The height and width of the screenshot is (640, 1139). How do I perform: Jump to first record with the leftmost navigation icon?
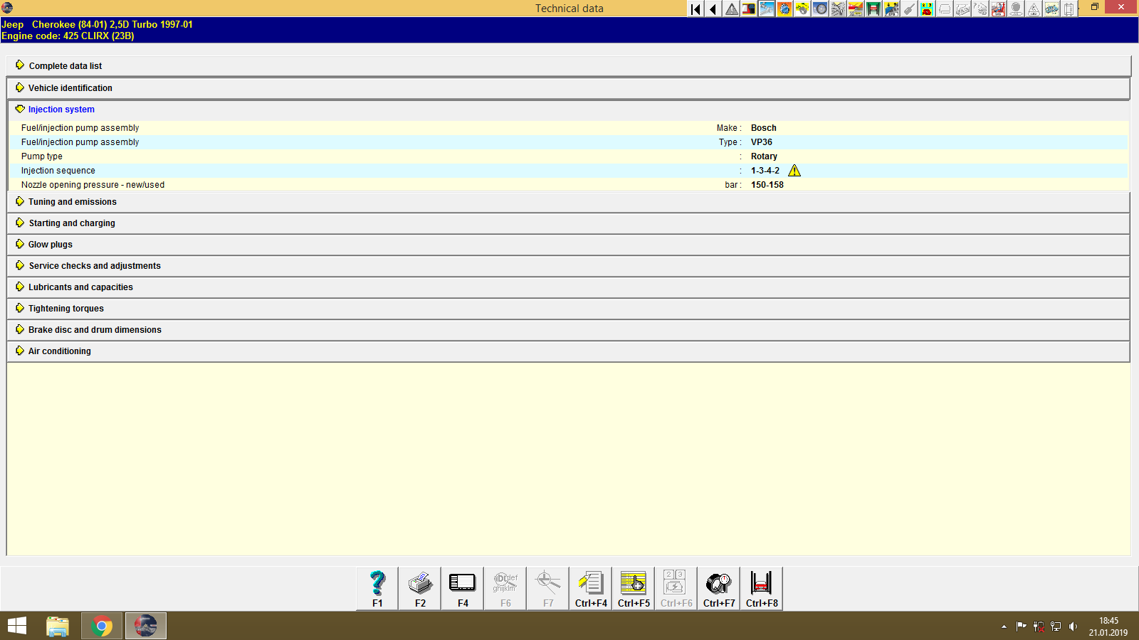pos(695,9)
